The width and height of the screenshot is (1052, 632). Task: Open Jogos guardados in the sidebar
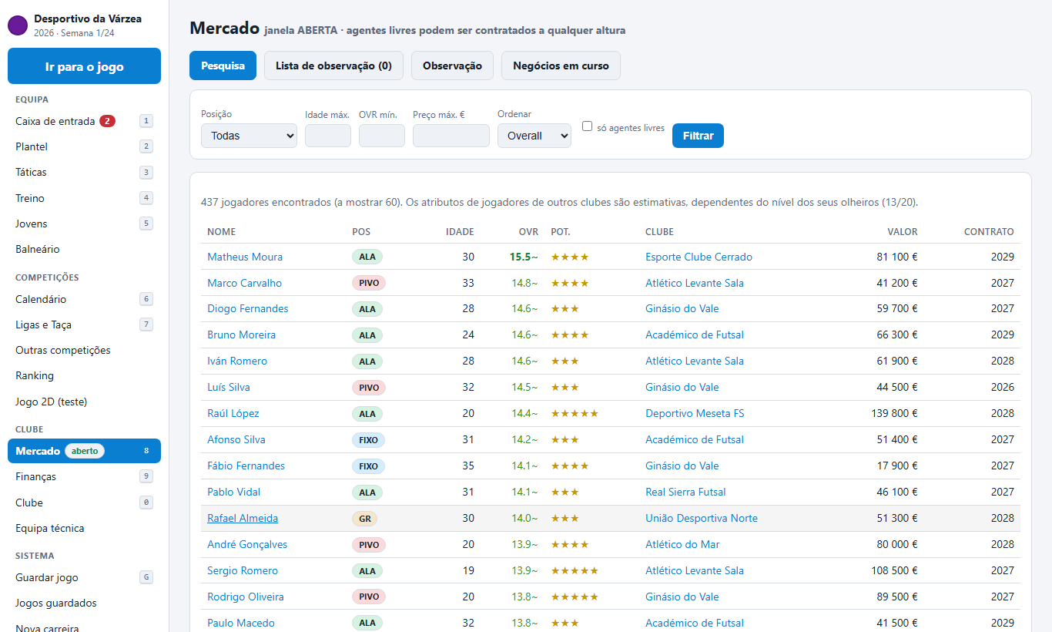point(84,603)
